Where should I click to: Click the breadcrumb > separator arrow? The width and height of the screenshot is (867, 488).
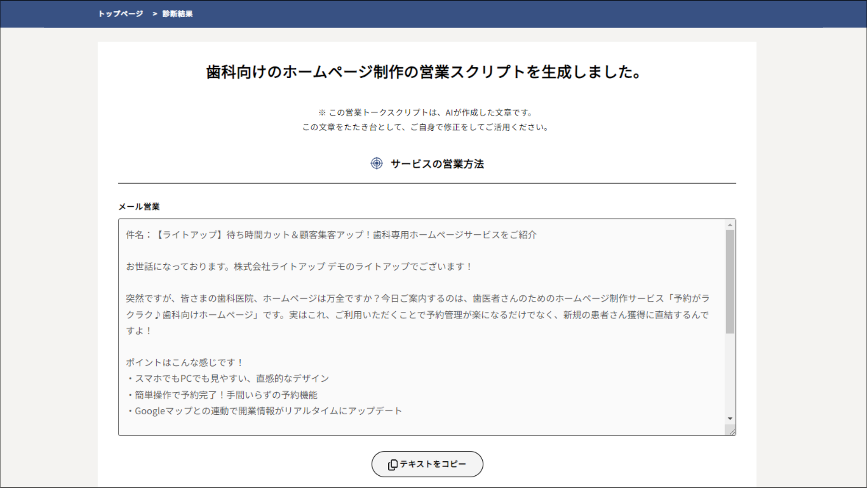[x=155, y=14]
